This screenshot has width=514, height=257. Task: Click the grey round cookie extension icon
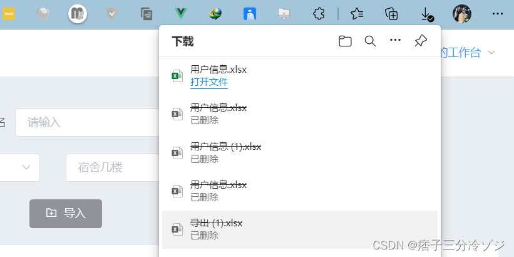[43, 14]
